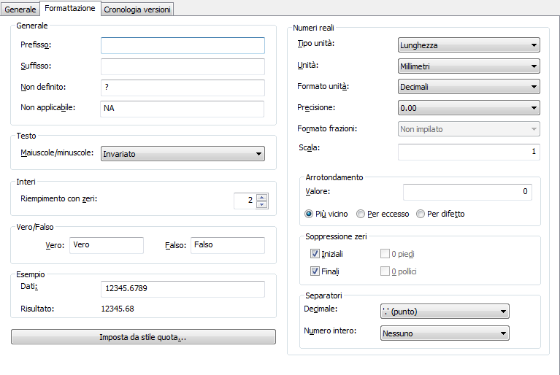Toggle the Finali checkbox
Screen dimensions: 560x375
[x=315, y=271]
